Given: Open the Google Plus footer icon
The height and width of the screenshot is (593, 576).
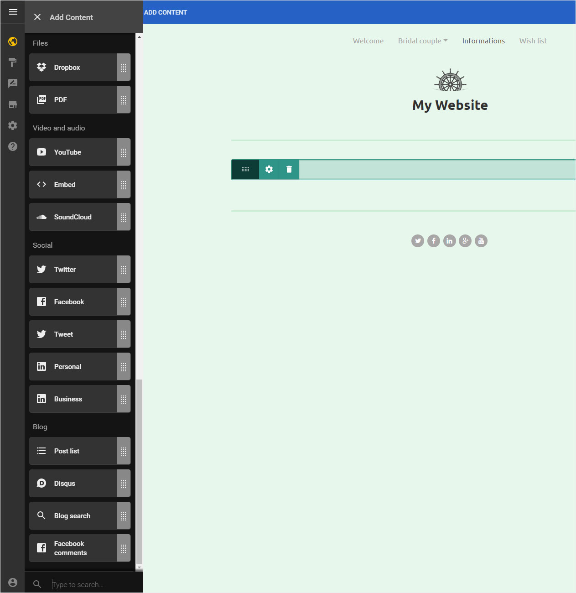Looking at the screenshot, I should [465, 241].
